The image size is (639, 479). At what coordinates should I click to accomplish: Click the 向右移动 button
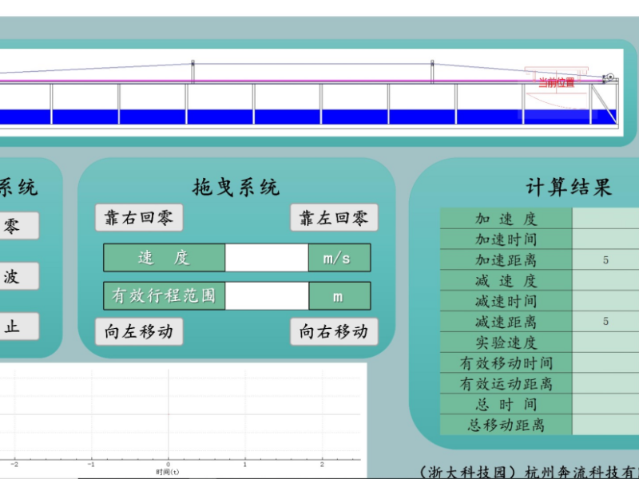point(334,331)
